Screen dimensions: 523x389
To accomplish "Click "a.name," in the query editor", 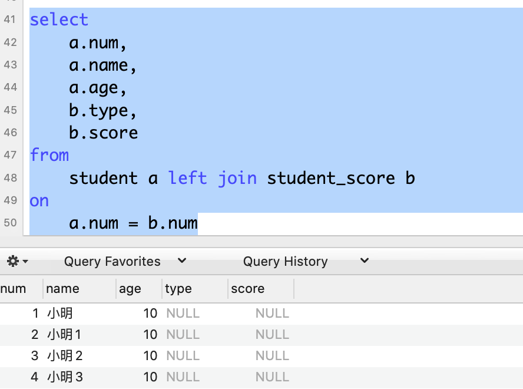I will 102,65.
